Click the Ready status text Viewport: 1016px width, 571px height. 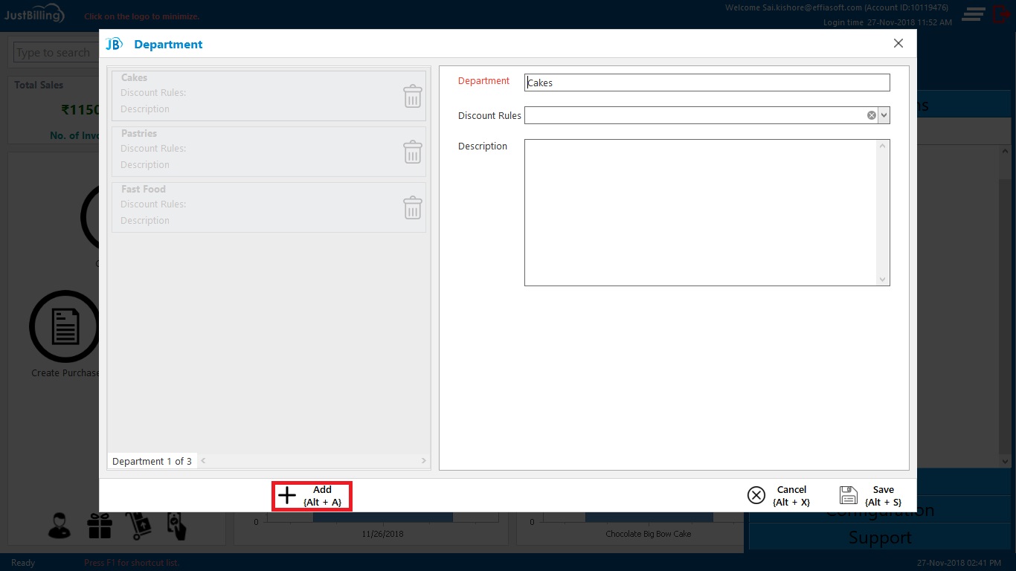click(23, 563)
